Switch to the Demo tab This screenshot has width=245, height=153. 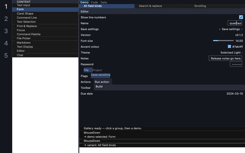(x=84, y=2)
